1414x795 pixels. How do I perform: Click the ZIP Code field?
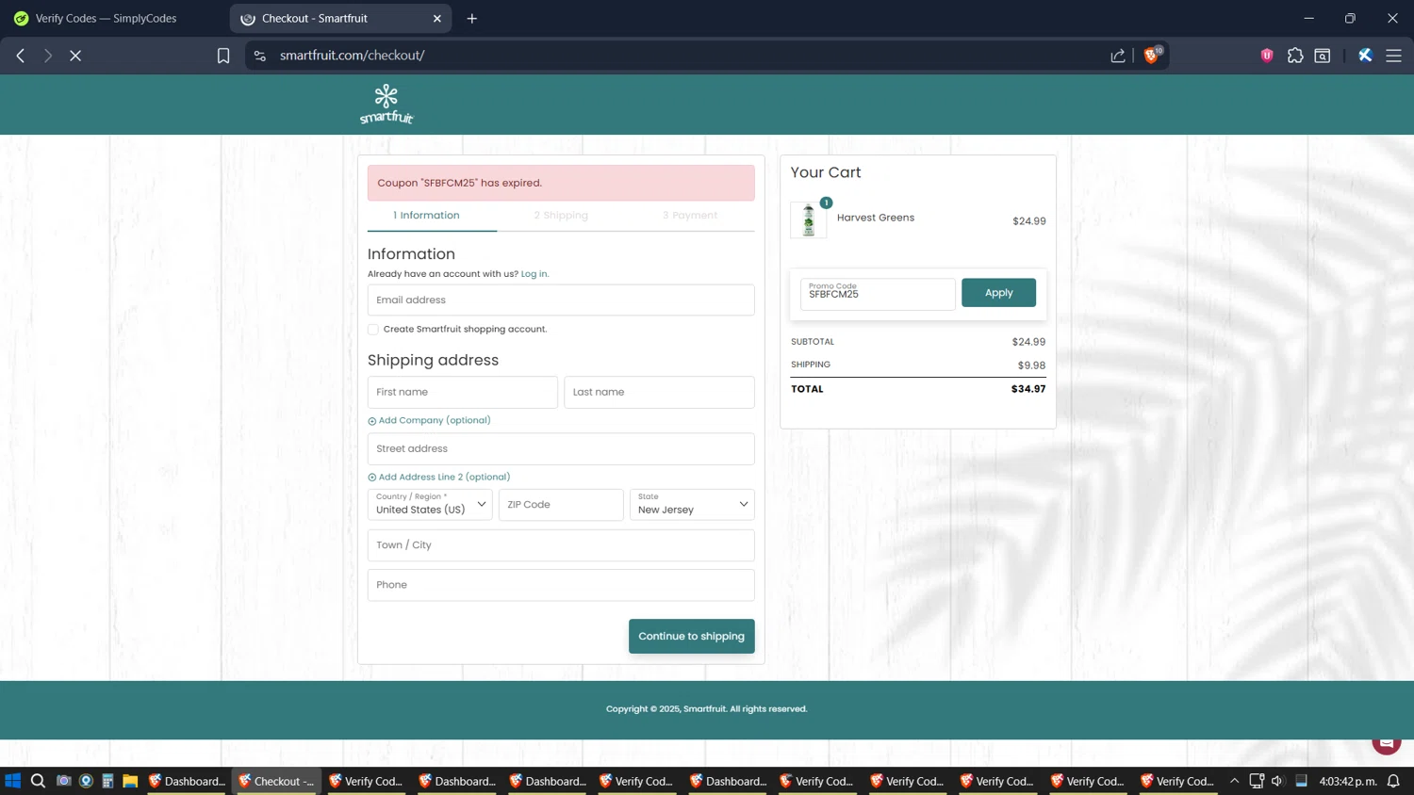561,504
